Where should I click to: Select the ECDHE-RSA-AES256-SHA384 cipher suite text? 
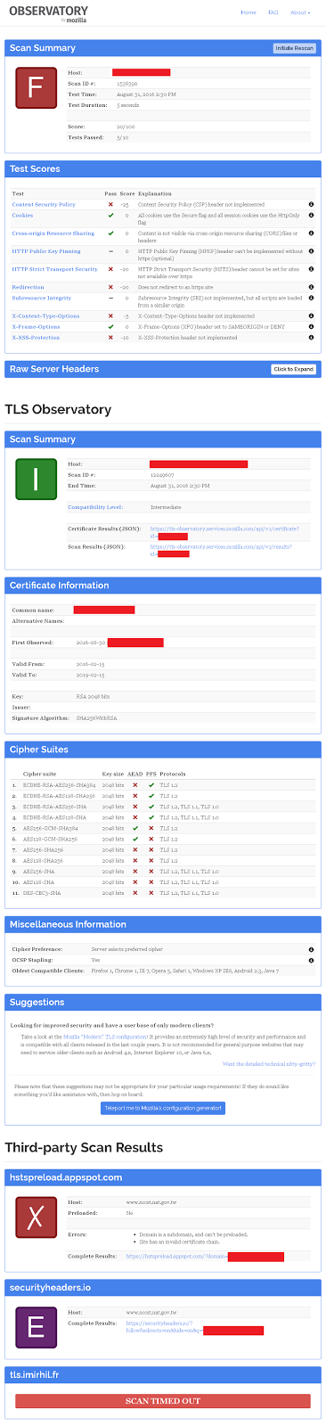(59, 785)
